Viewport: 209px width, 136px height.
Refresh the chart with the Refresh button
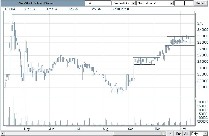tap(201, 3)
